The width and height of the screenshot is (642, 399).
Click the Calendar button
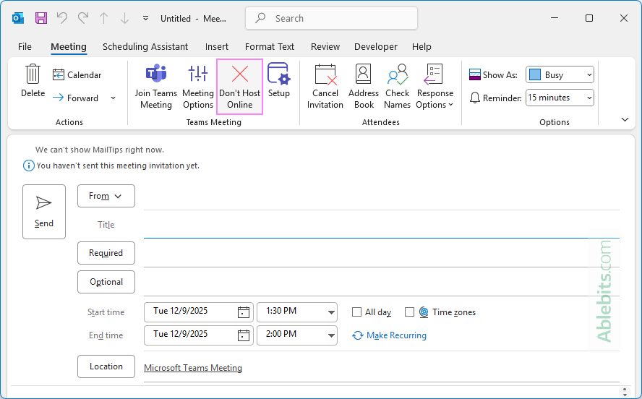pyautogui.click(x=77, y=75)
